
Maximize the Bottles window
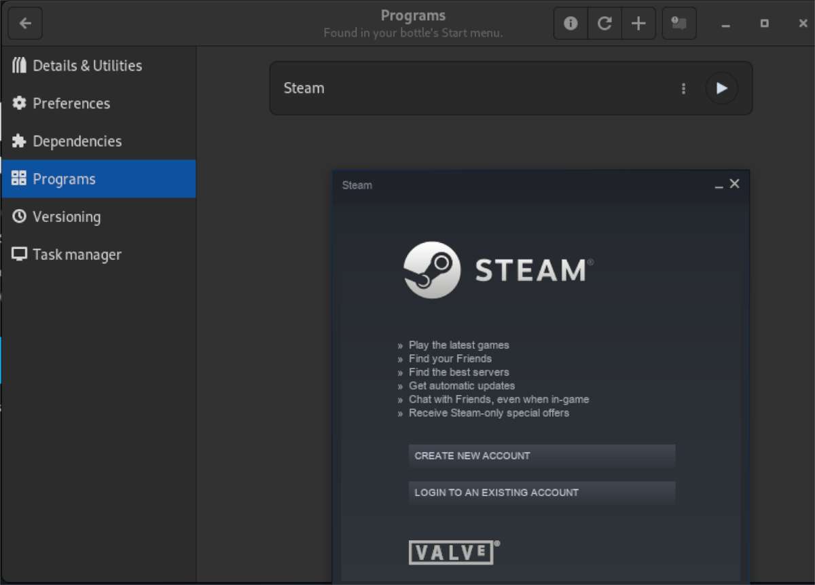765,24
